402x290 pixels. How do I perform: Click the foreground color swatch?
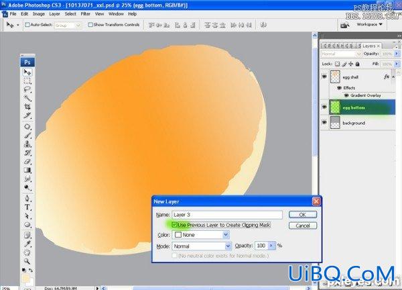coord(25,279)
